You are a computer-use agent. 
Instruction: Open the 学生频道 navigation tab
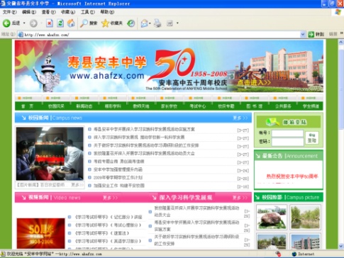point(311,106)
